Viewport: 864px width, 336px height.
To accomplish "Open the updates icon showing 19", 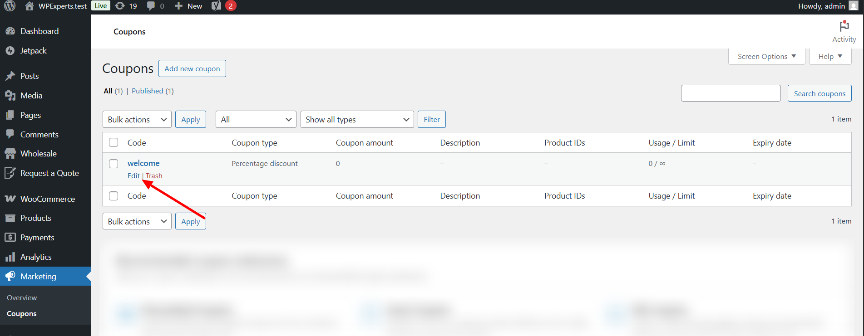I will coord(120,6).
